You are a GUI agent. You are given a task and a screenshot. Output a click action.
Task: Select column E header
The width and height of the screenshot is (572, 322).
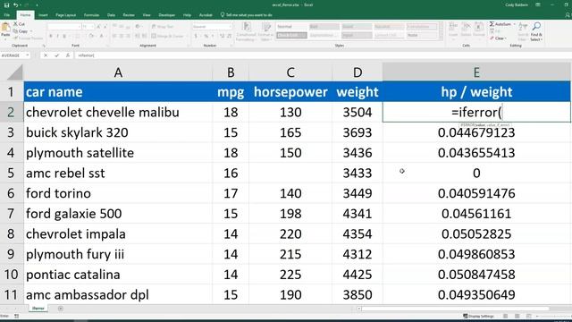pyautogui.click(x=476, y=72)
